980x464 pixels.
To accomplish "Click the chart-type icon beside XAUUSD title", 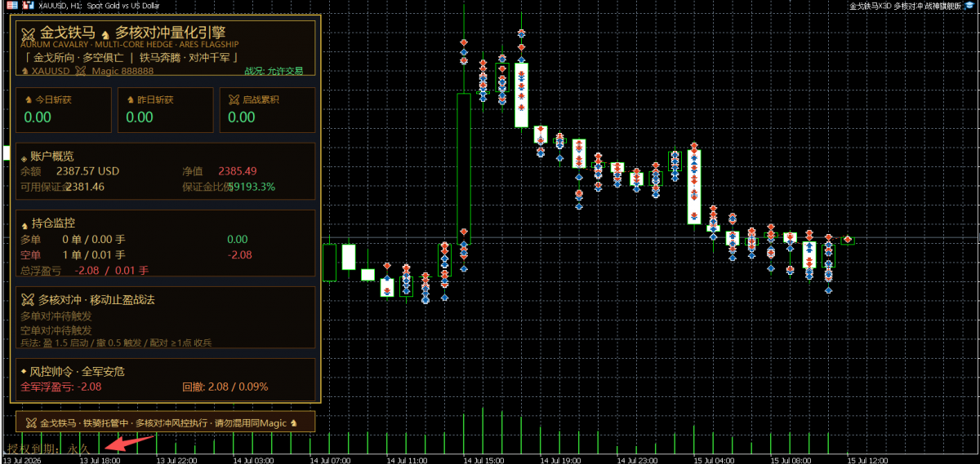I will (x=29, y=6).
